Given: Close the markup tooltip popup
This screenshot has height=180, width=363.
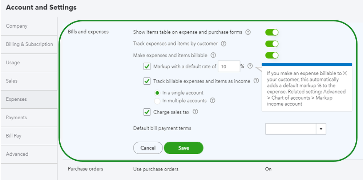Looking at the screenshot, I should click(x=345, y=73).
